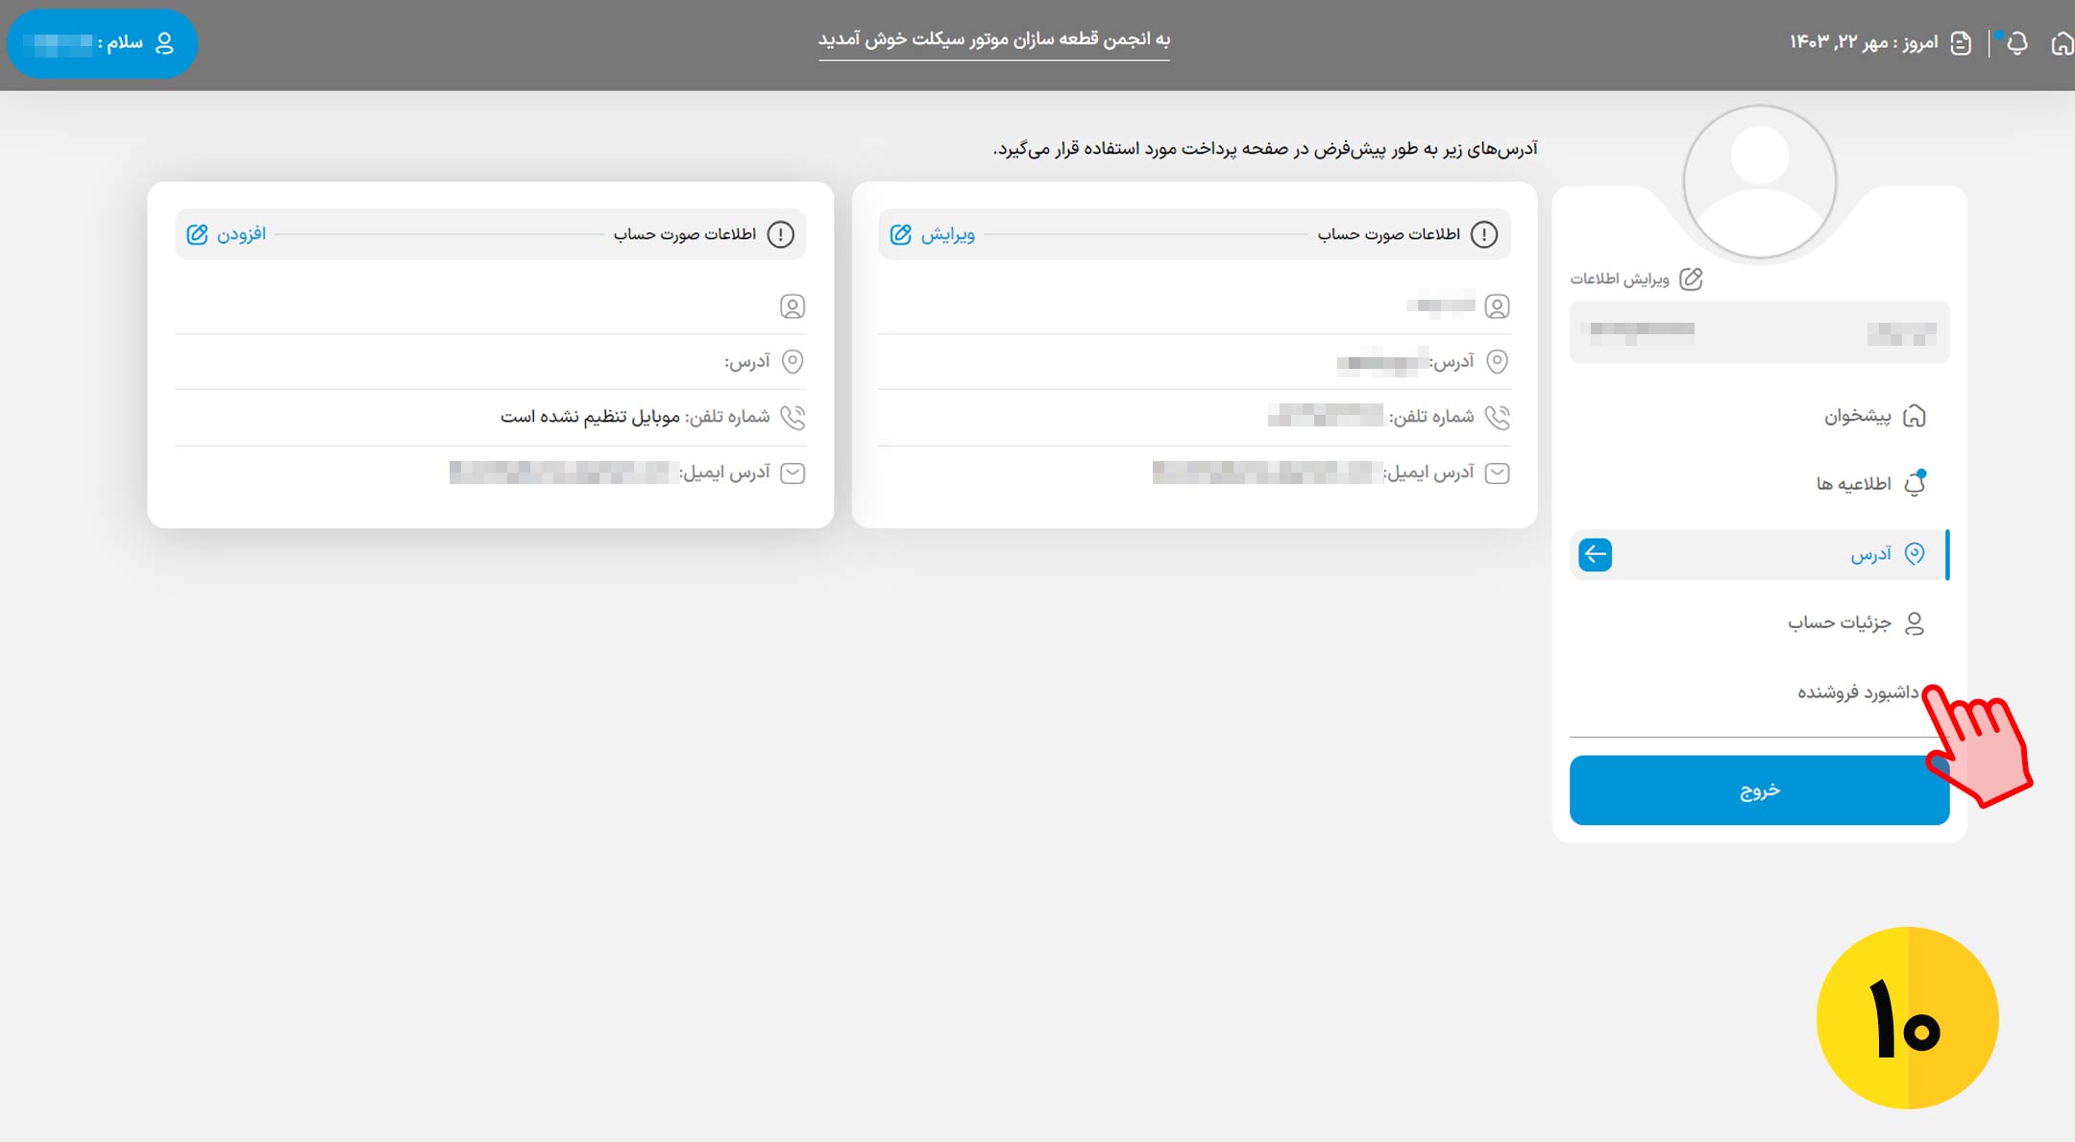This screenshot has width=2075, height=1142.
Task: Open the پیشخوان dashboard menu item
Action: [1858, 416]
